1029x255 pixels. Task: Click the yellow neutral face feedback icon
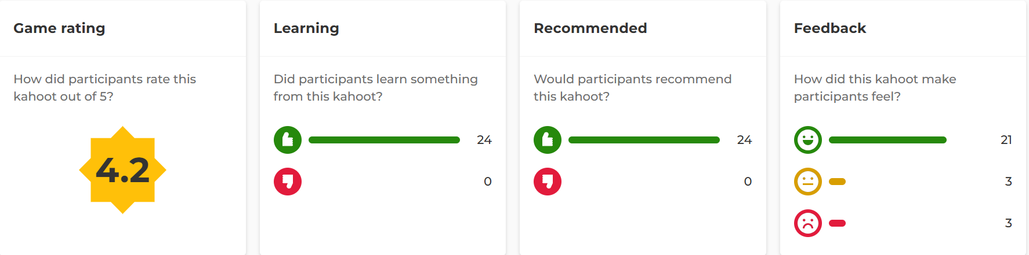click(x=808, y=182)
